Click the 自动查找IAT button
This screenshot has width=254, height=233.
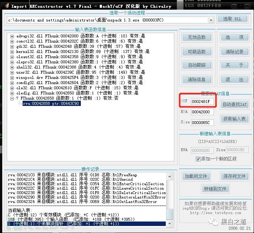[x=234, y=105]
